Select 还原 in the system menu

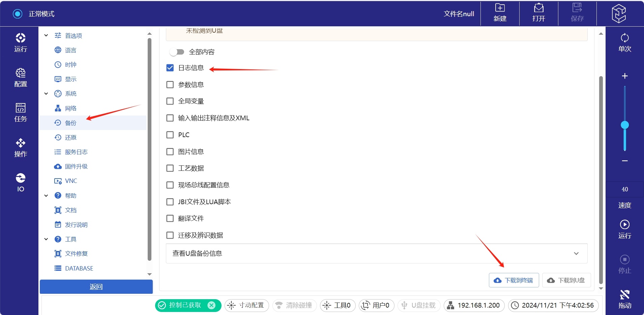[x=70, y=137]
